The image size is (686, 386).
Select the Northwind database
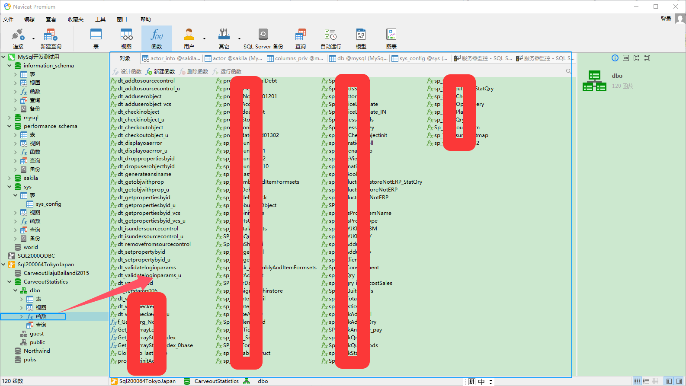point(37,351)
